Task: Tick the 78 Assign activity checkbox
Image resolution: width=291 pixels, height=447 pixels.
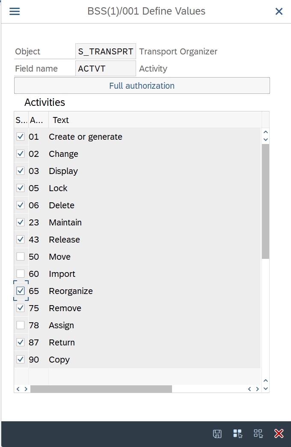Action: tap(20, 325)
